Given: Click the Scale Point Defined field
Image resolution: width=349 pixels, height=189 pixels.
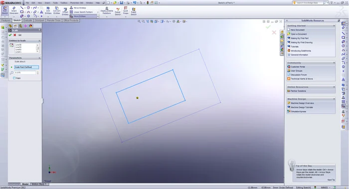Looking at the screenshot, I should click(26, 67).
